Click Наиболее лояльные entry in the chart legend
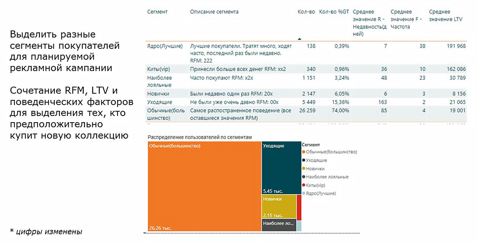Image resolution: width=477 pixels, height=244 pixels. coord(325,177)
